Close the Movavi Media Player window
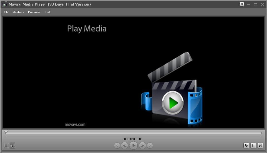The image size is (267, 153). 262,5
